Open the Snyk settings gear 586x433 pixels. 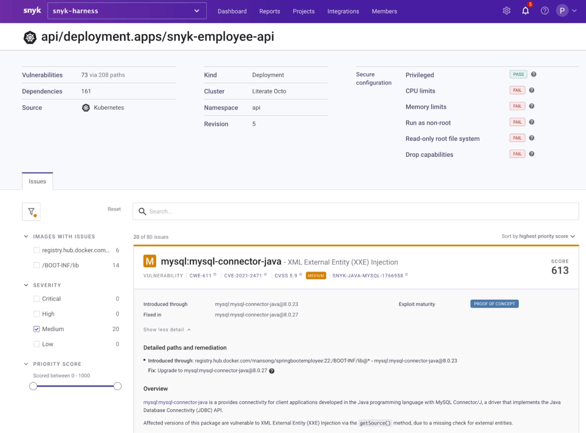tap(507, 11)
